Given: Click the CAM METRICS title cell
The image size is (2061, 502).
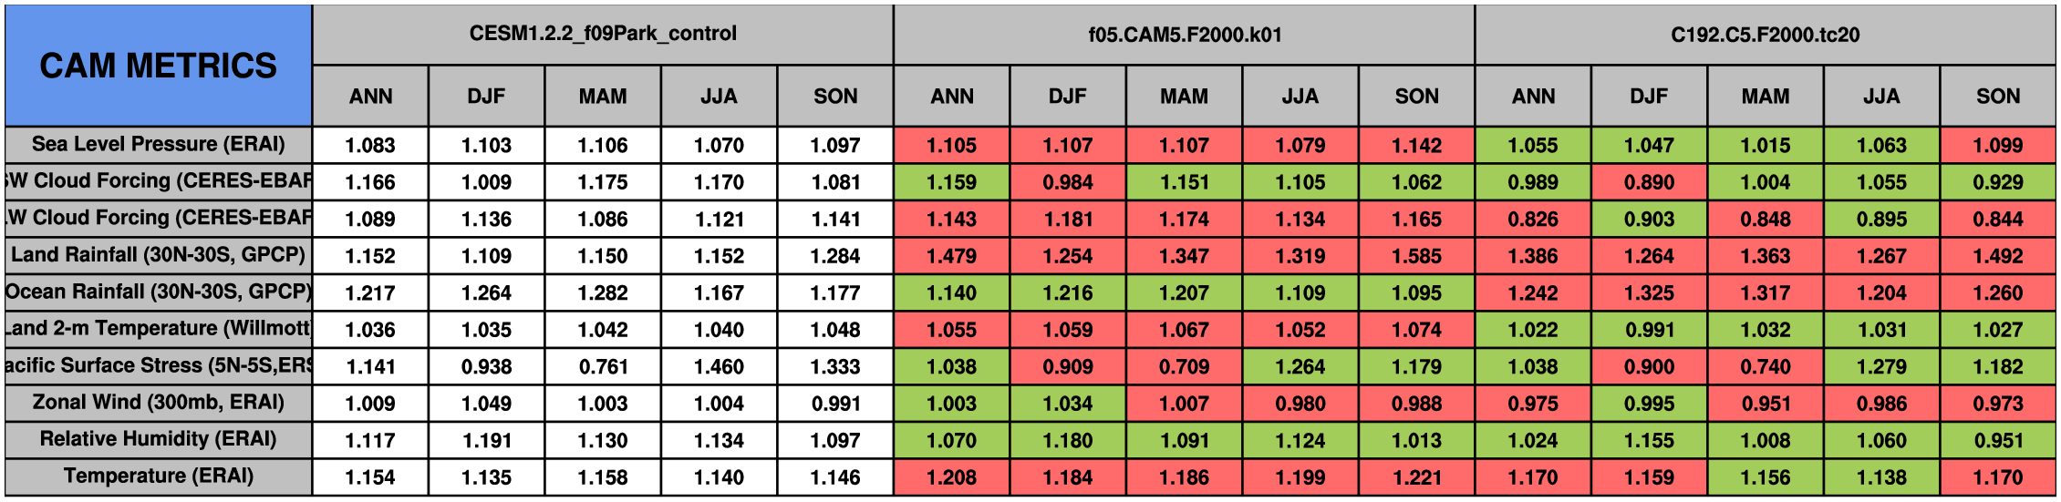Looking at the screenshot, I should [x=158, y=66].
